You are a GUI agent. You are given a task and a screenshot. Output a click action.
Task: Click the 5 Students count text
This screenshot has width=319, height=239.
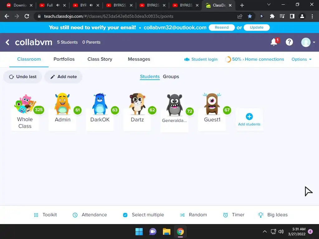(x=67, y=42)
